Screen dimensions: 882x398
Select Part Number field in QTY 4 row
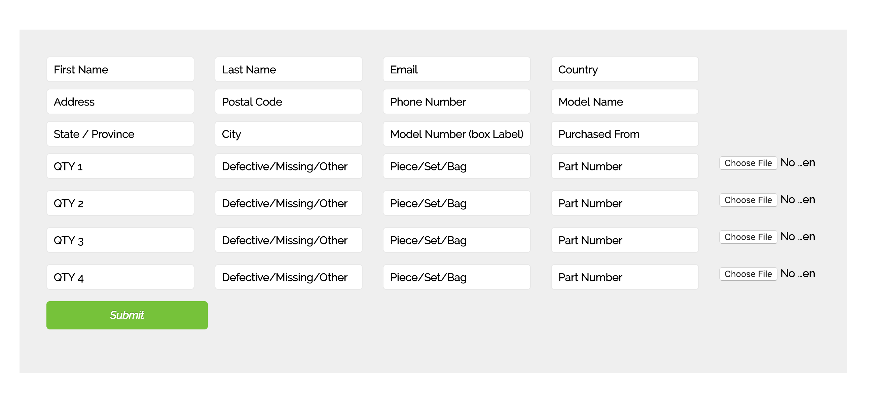click(625, 277)
